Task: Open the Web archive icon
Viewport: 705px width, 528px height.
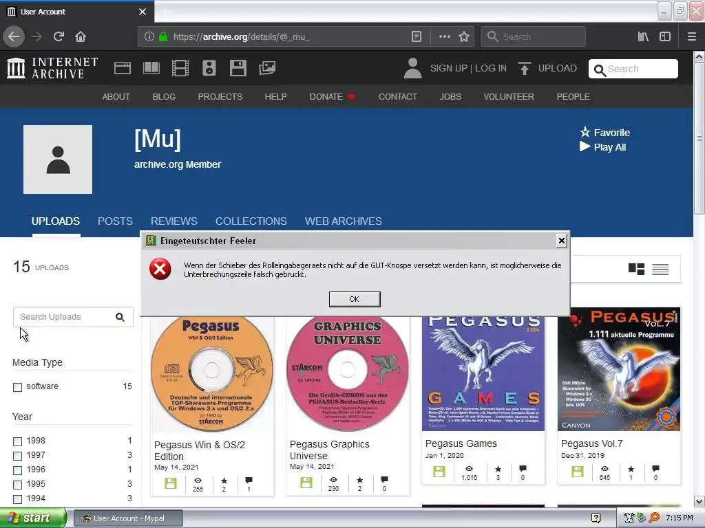Action: (123, 68)
